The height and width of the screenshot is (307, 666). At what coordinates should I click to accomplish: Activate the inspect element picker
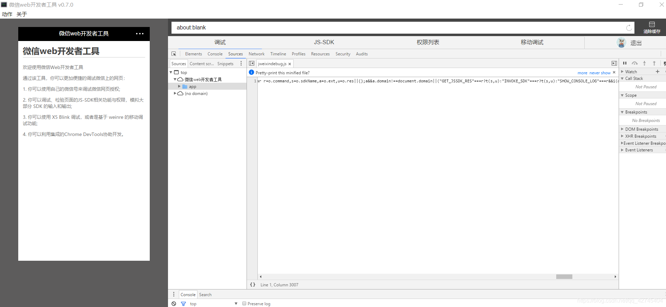tap(174, 54)
